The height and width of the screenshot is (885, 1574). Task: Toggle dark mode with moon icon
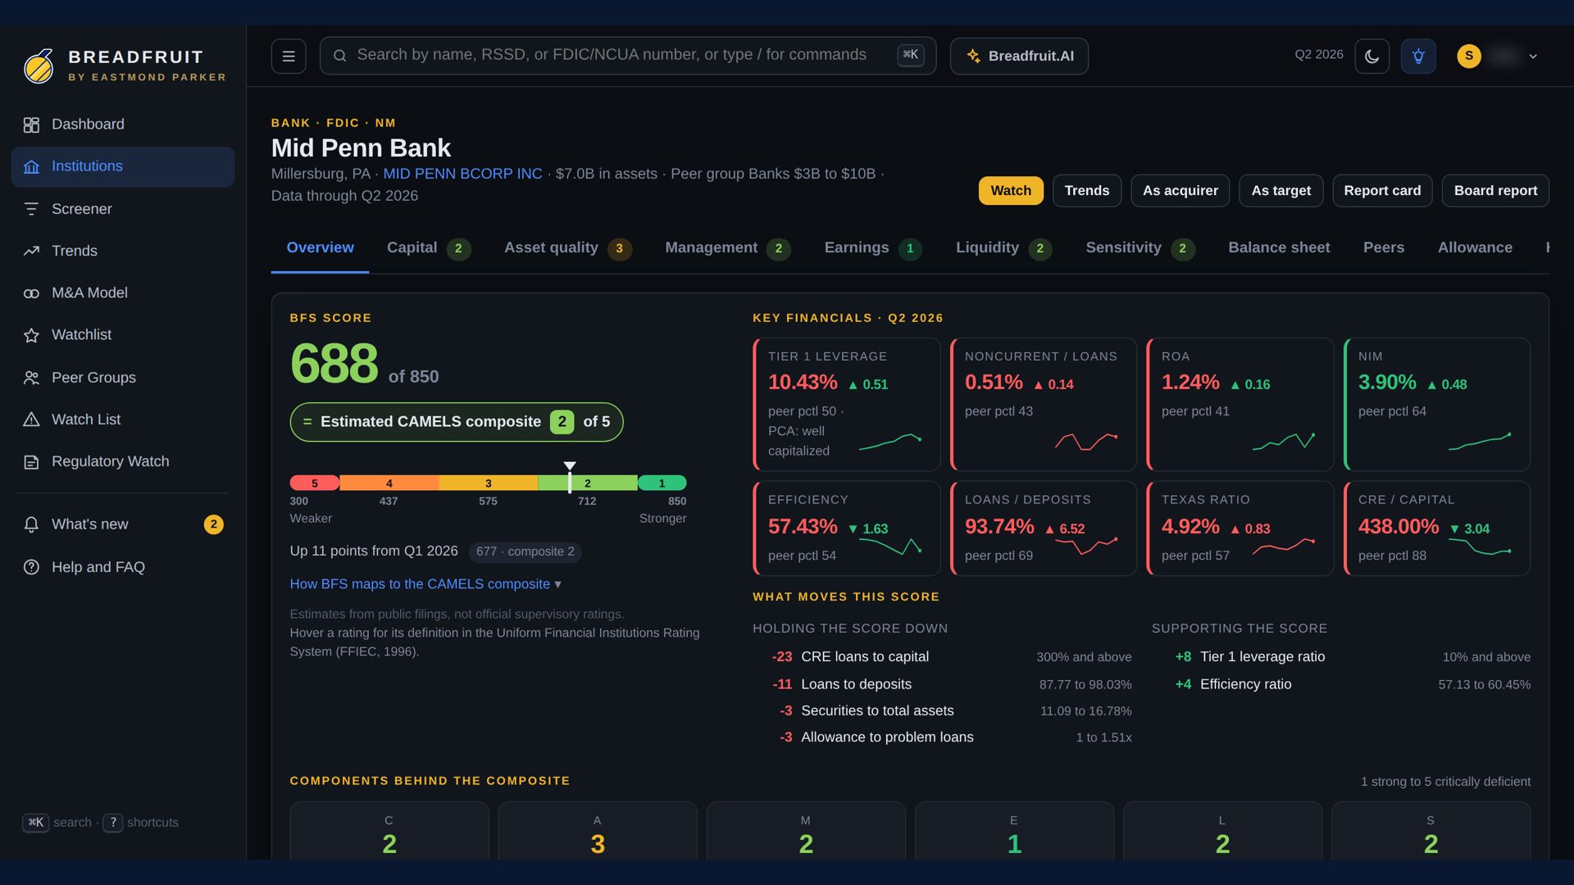click(1372, 57)
